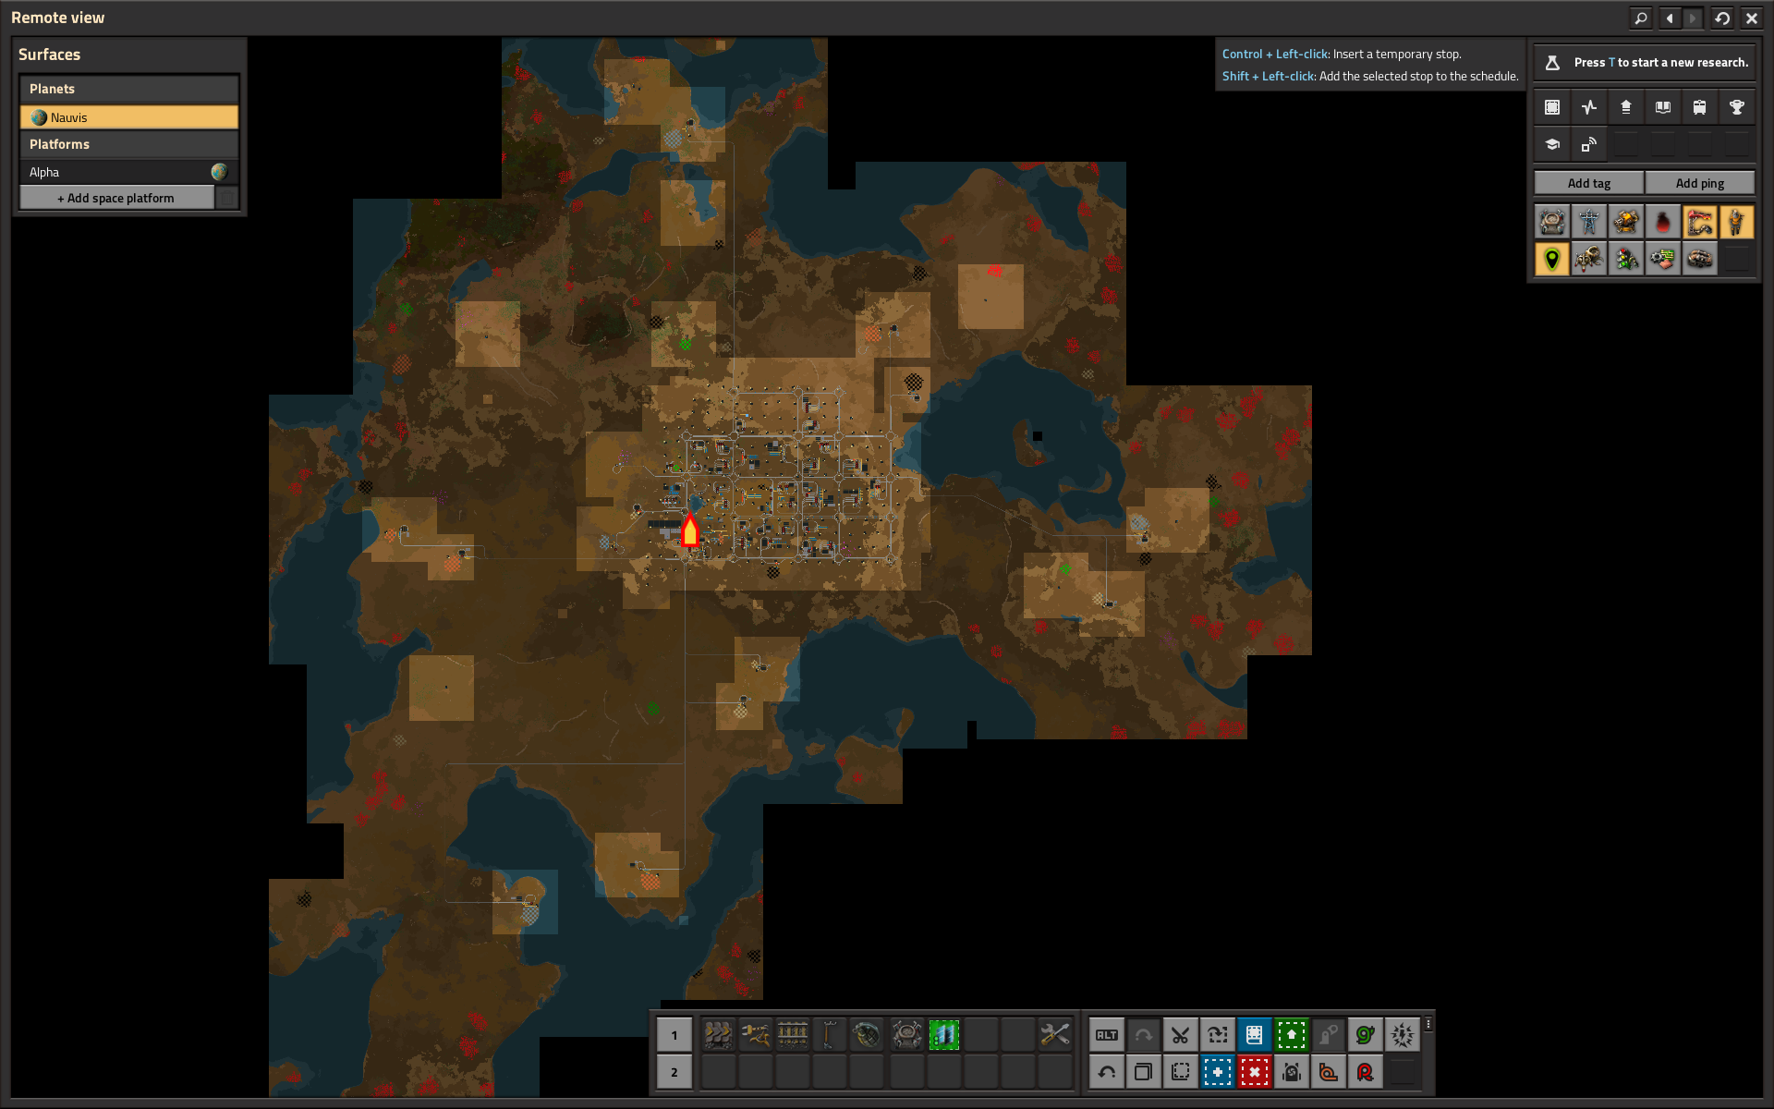Select the copy tool shortcut

coord(1144,1072)
